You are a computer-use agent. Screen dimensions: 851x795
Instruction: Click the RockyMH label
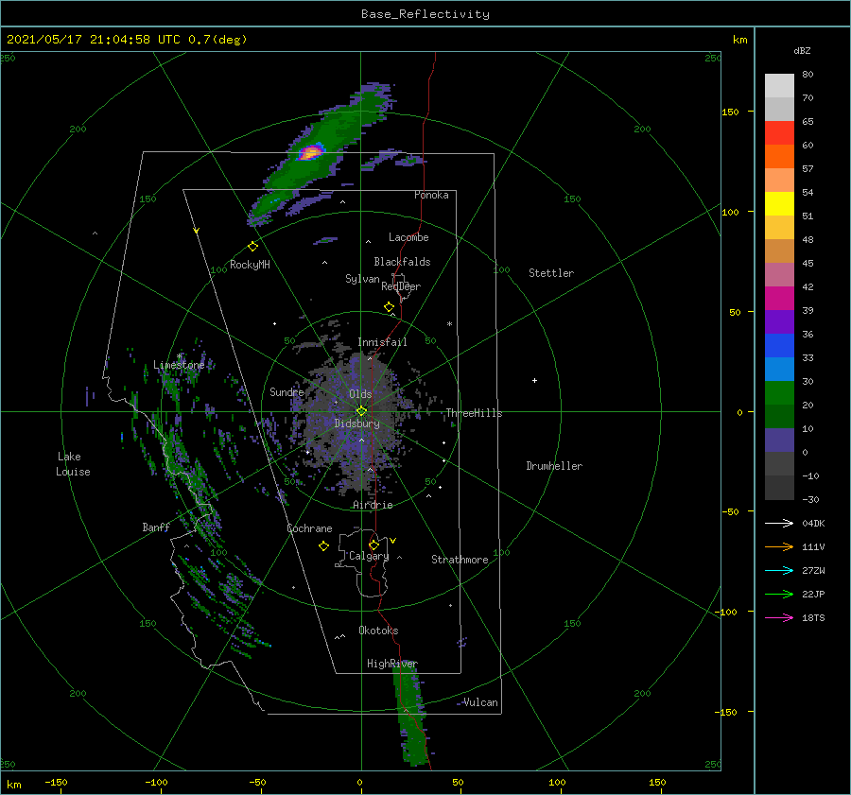tap(250, 265)
